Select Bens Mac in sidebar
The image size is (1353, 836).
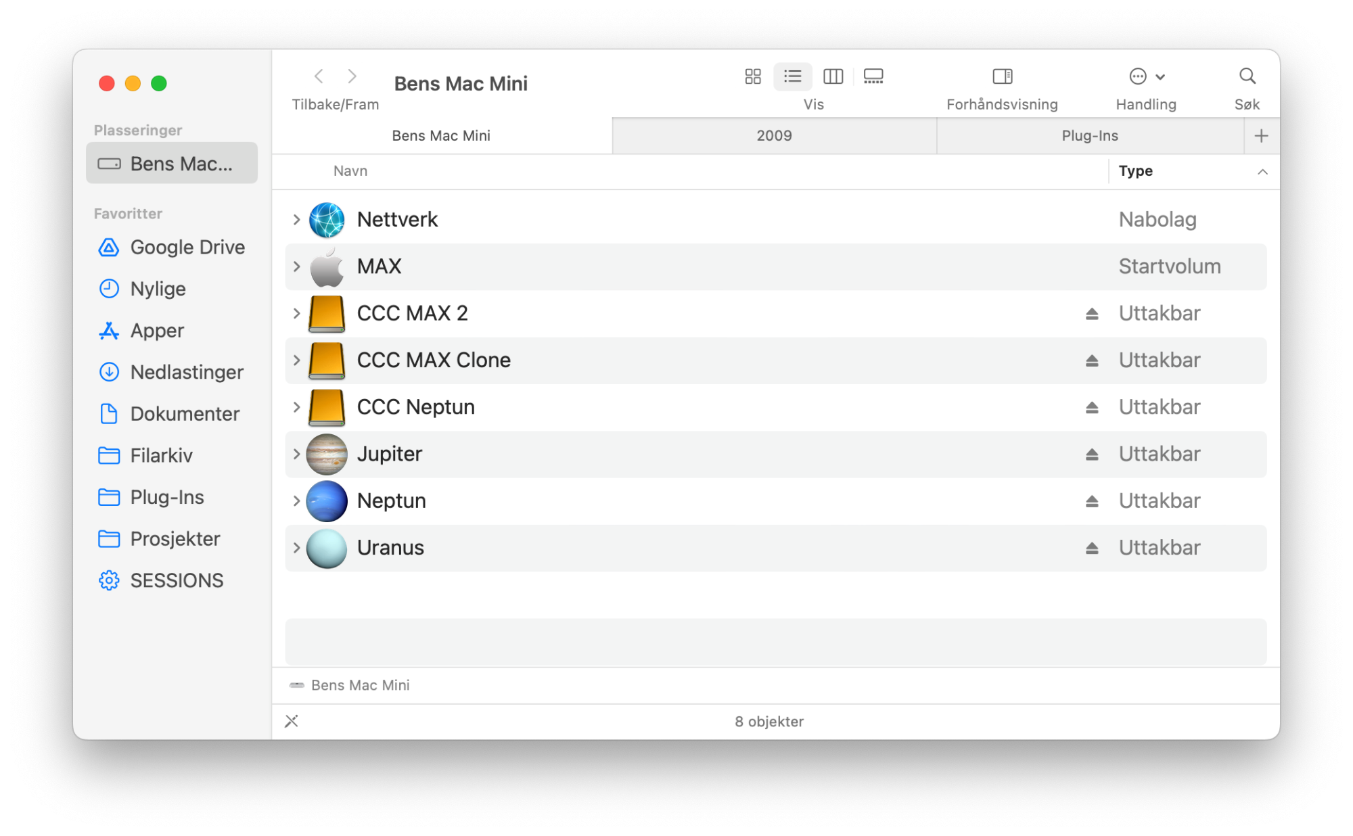point(172,164)
